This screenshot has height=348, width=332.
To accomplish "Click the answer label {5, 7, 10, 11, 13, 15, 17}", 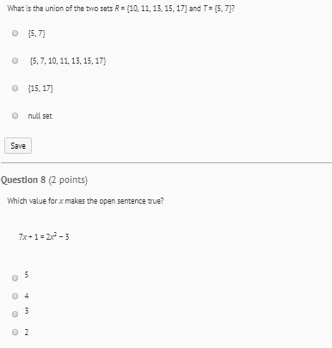I will [68, 61].
